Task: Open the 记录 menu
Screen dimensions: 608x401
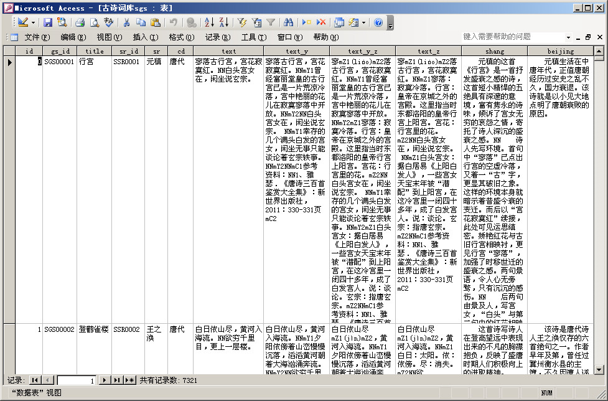Action: (218, 37)
